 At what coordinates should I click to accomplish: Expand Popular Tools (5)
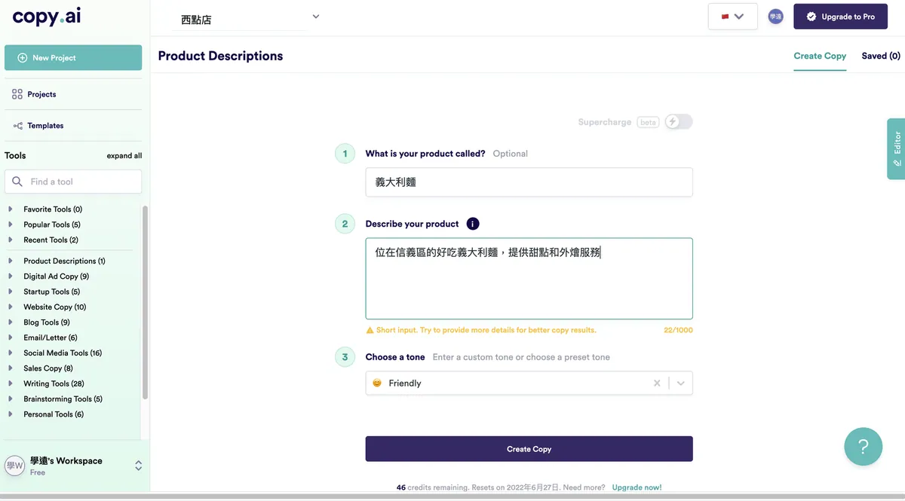coord(52,225)
